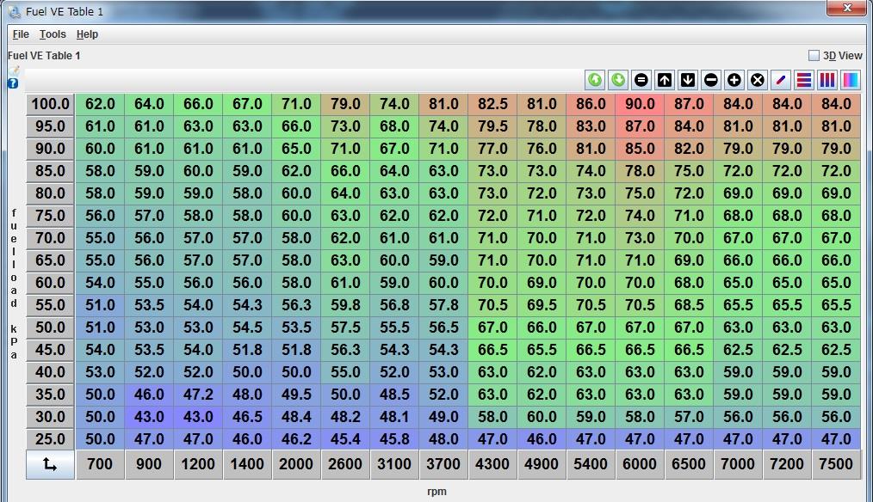Click the diagonal interpolate toolbar icon
873x502 pixels.
[781, 80]
